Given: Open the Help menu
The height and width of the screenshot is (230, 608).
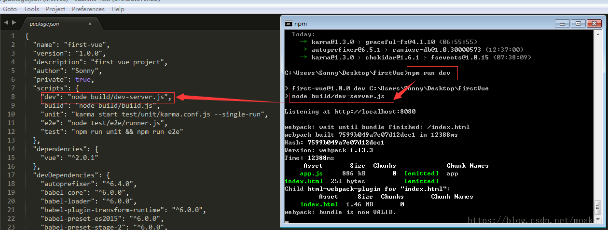Looking at the screenshot, I should [118, 9].
